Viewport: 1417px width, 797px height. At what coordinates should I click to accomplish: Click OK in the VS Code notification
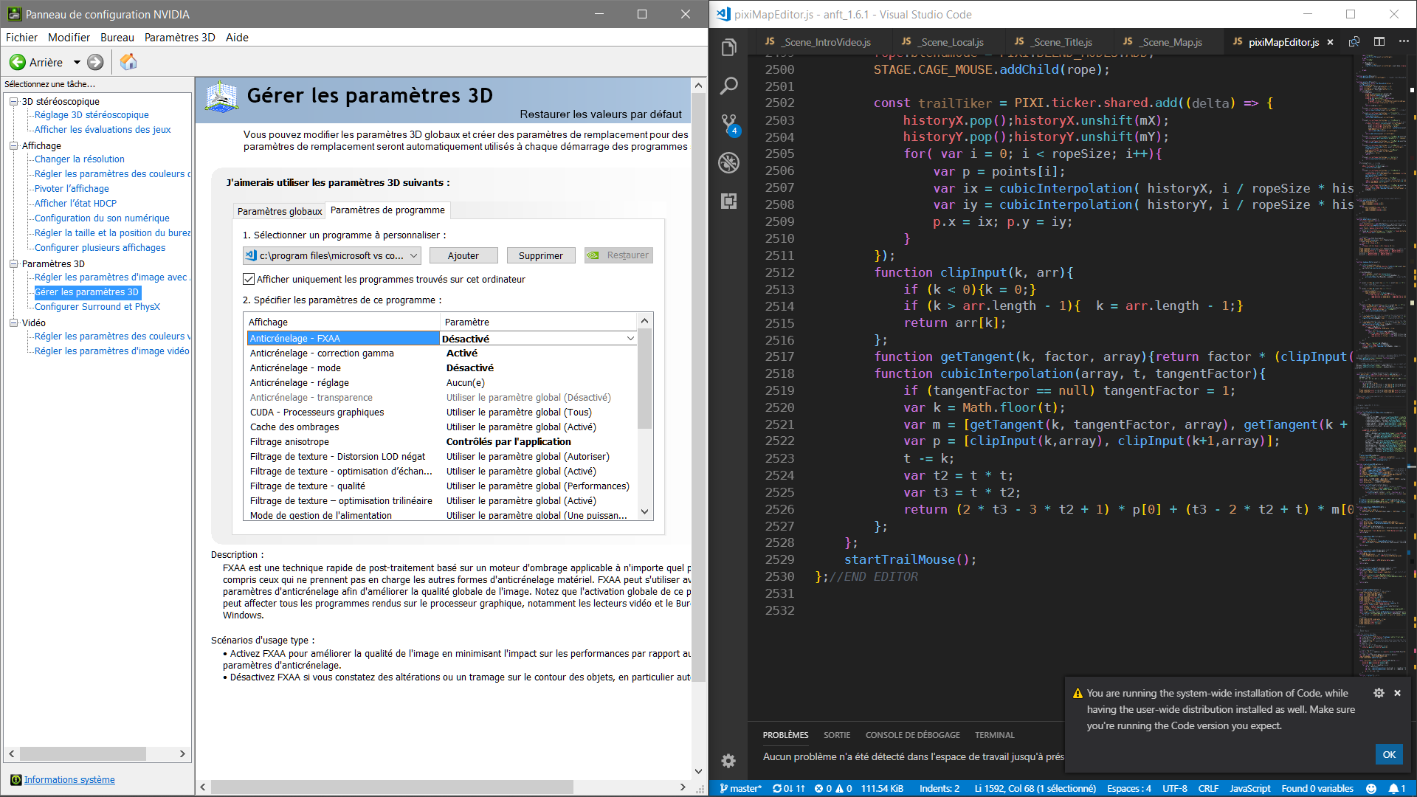point(1388,754)
